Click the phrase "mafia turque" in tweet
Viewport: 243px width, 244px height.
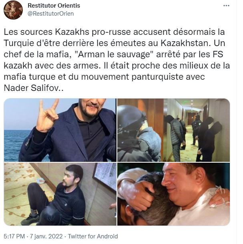tap(30, 77)
